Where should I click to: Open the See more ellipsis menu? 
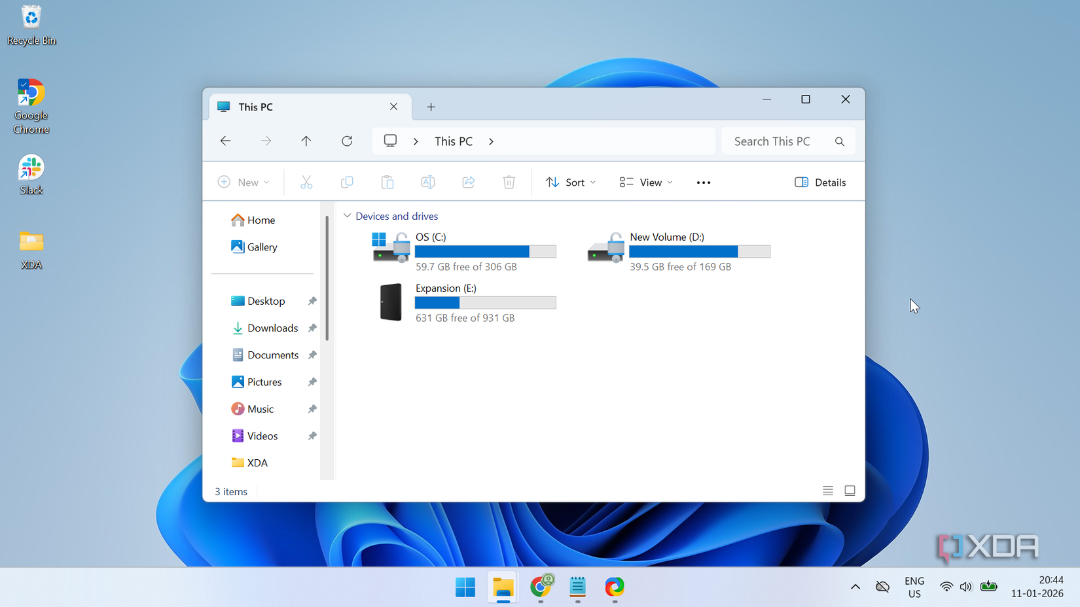[704, 182]
